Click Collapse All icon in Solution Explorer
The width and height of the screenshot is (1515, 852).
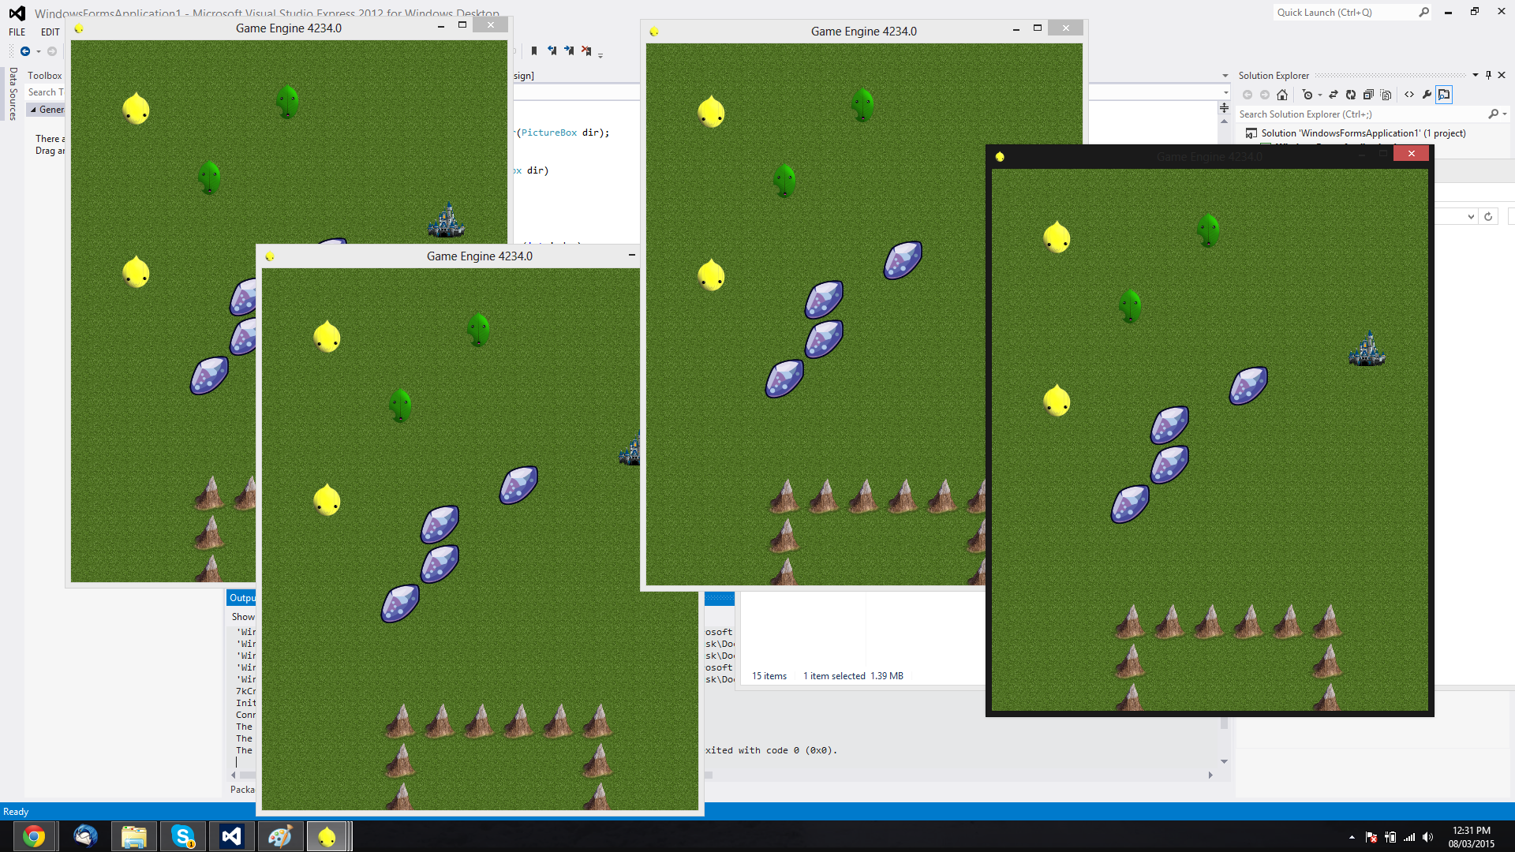1369,95
